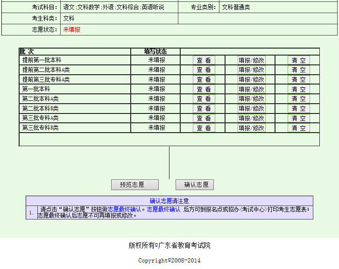View 第二批本科B类 batch details
The image size is (339, 269).
click(x=204, y=109)
